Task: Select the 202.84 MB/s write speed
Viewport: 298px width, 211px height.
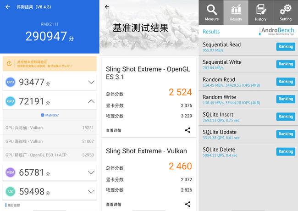Action: 213,68
